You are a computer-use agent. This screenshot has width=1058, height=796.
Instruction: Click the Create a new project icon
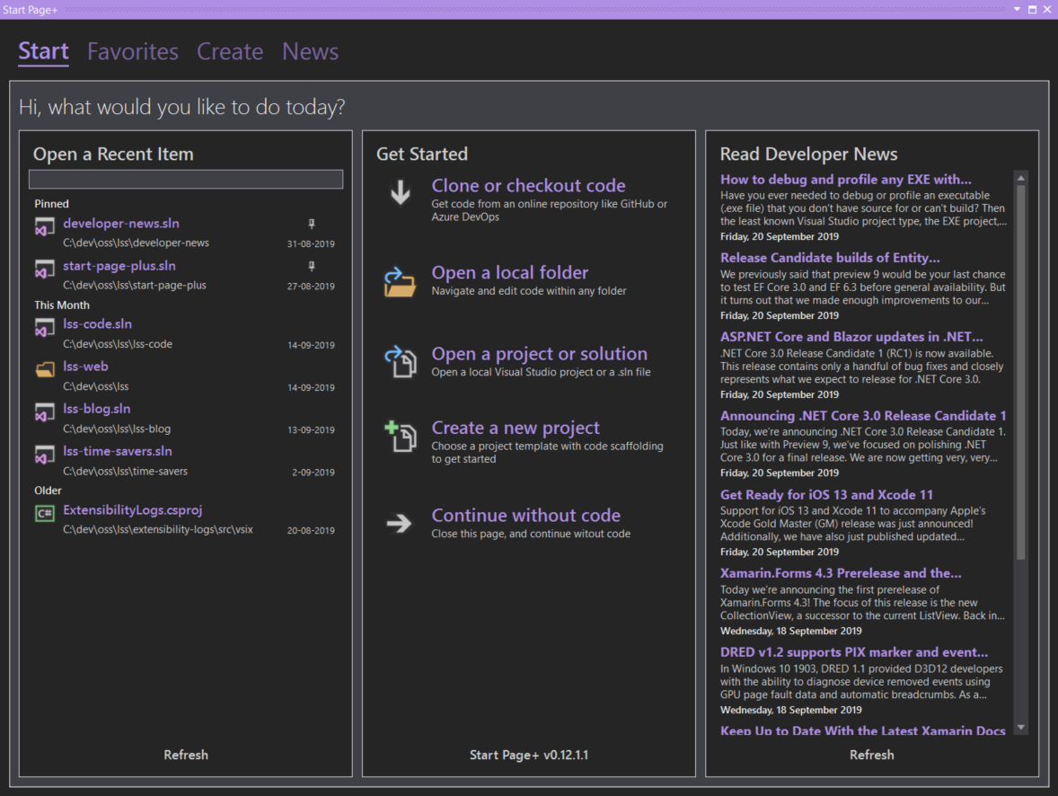[401, 436]
